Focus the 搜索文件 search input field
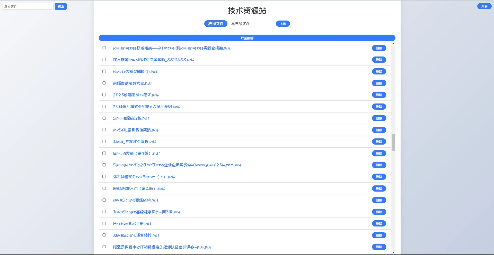This screenshot has width=494, height=255. pos(28,6)
